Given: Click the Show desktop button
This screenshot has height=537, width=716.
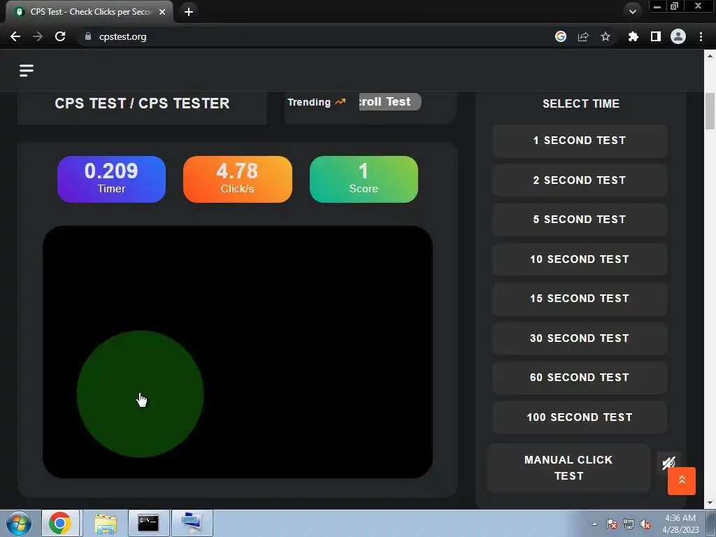Looking at the screenshot, I should pos(711,524).
